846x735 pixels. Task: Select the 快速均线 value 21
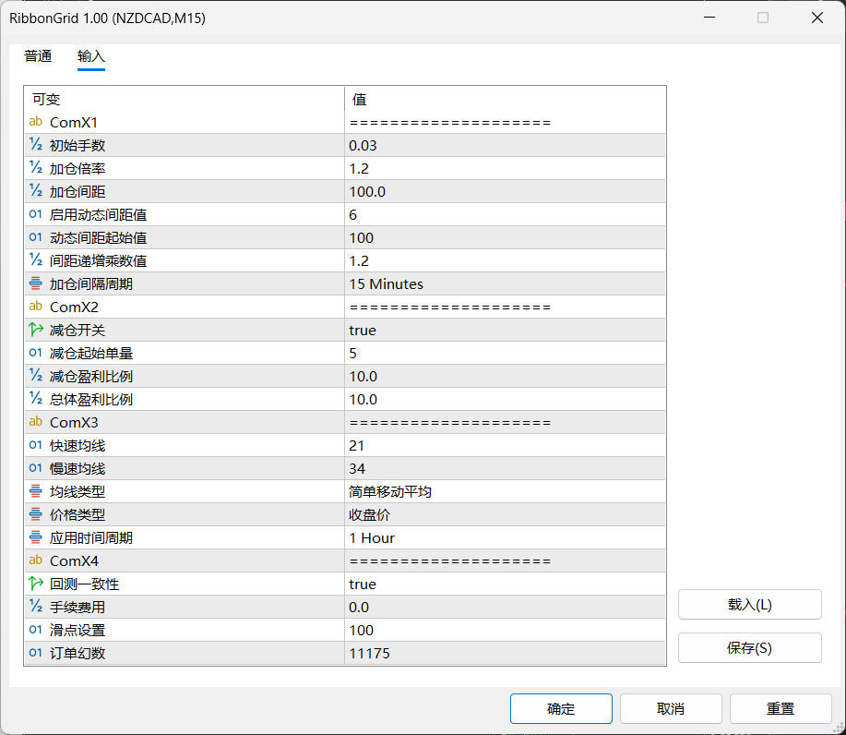(x=505, y=446)
